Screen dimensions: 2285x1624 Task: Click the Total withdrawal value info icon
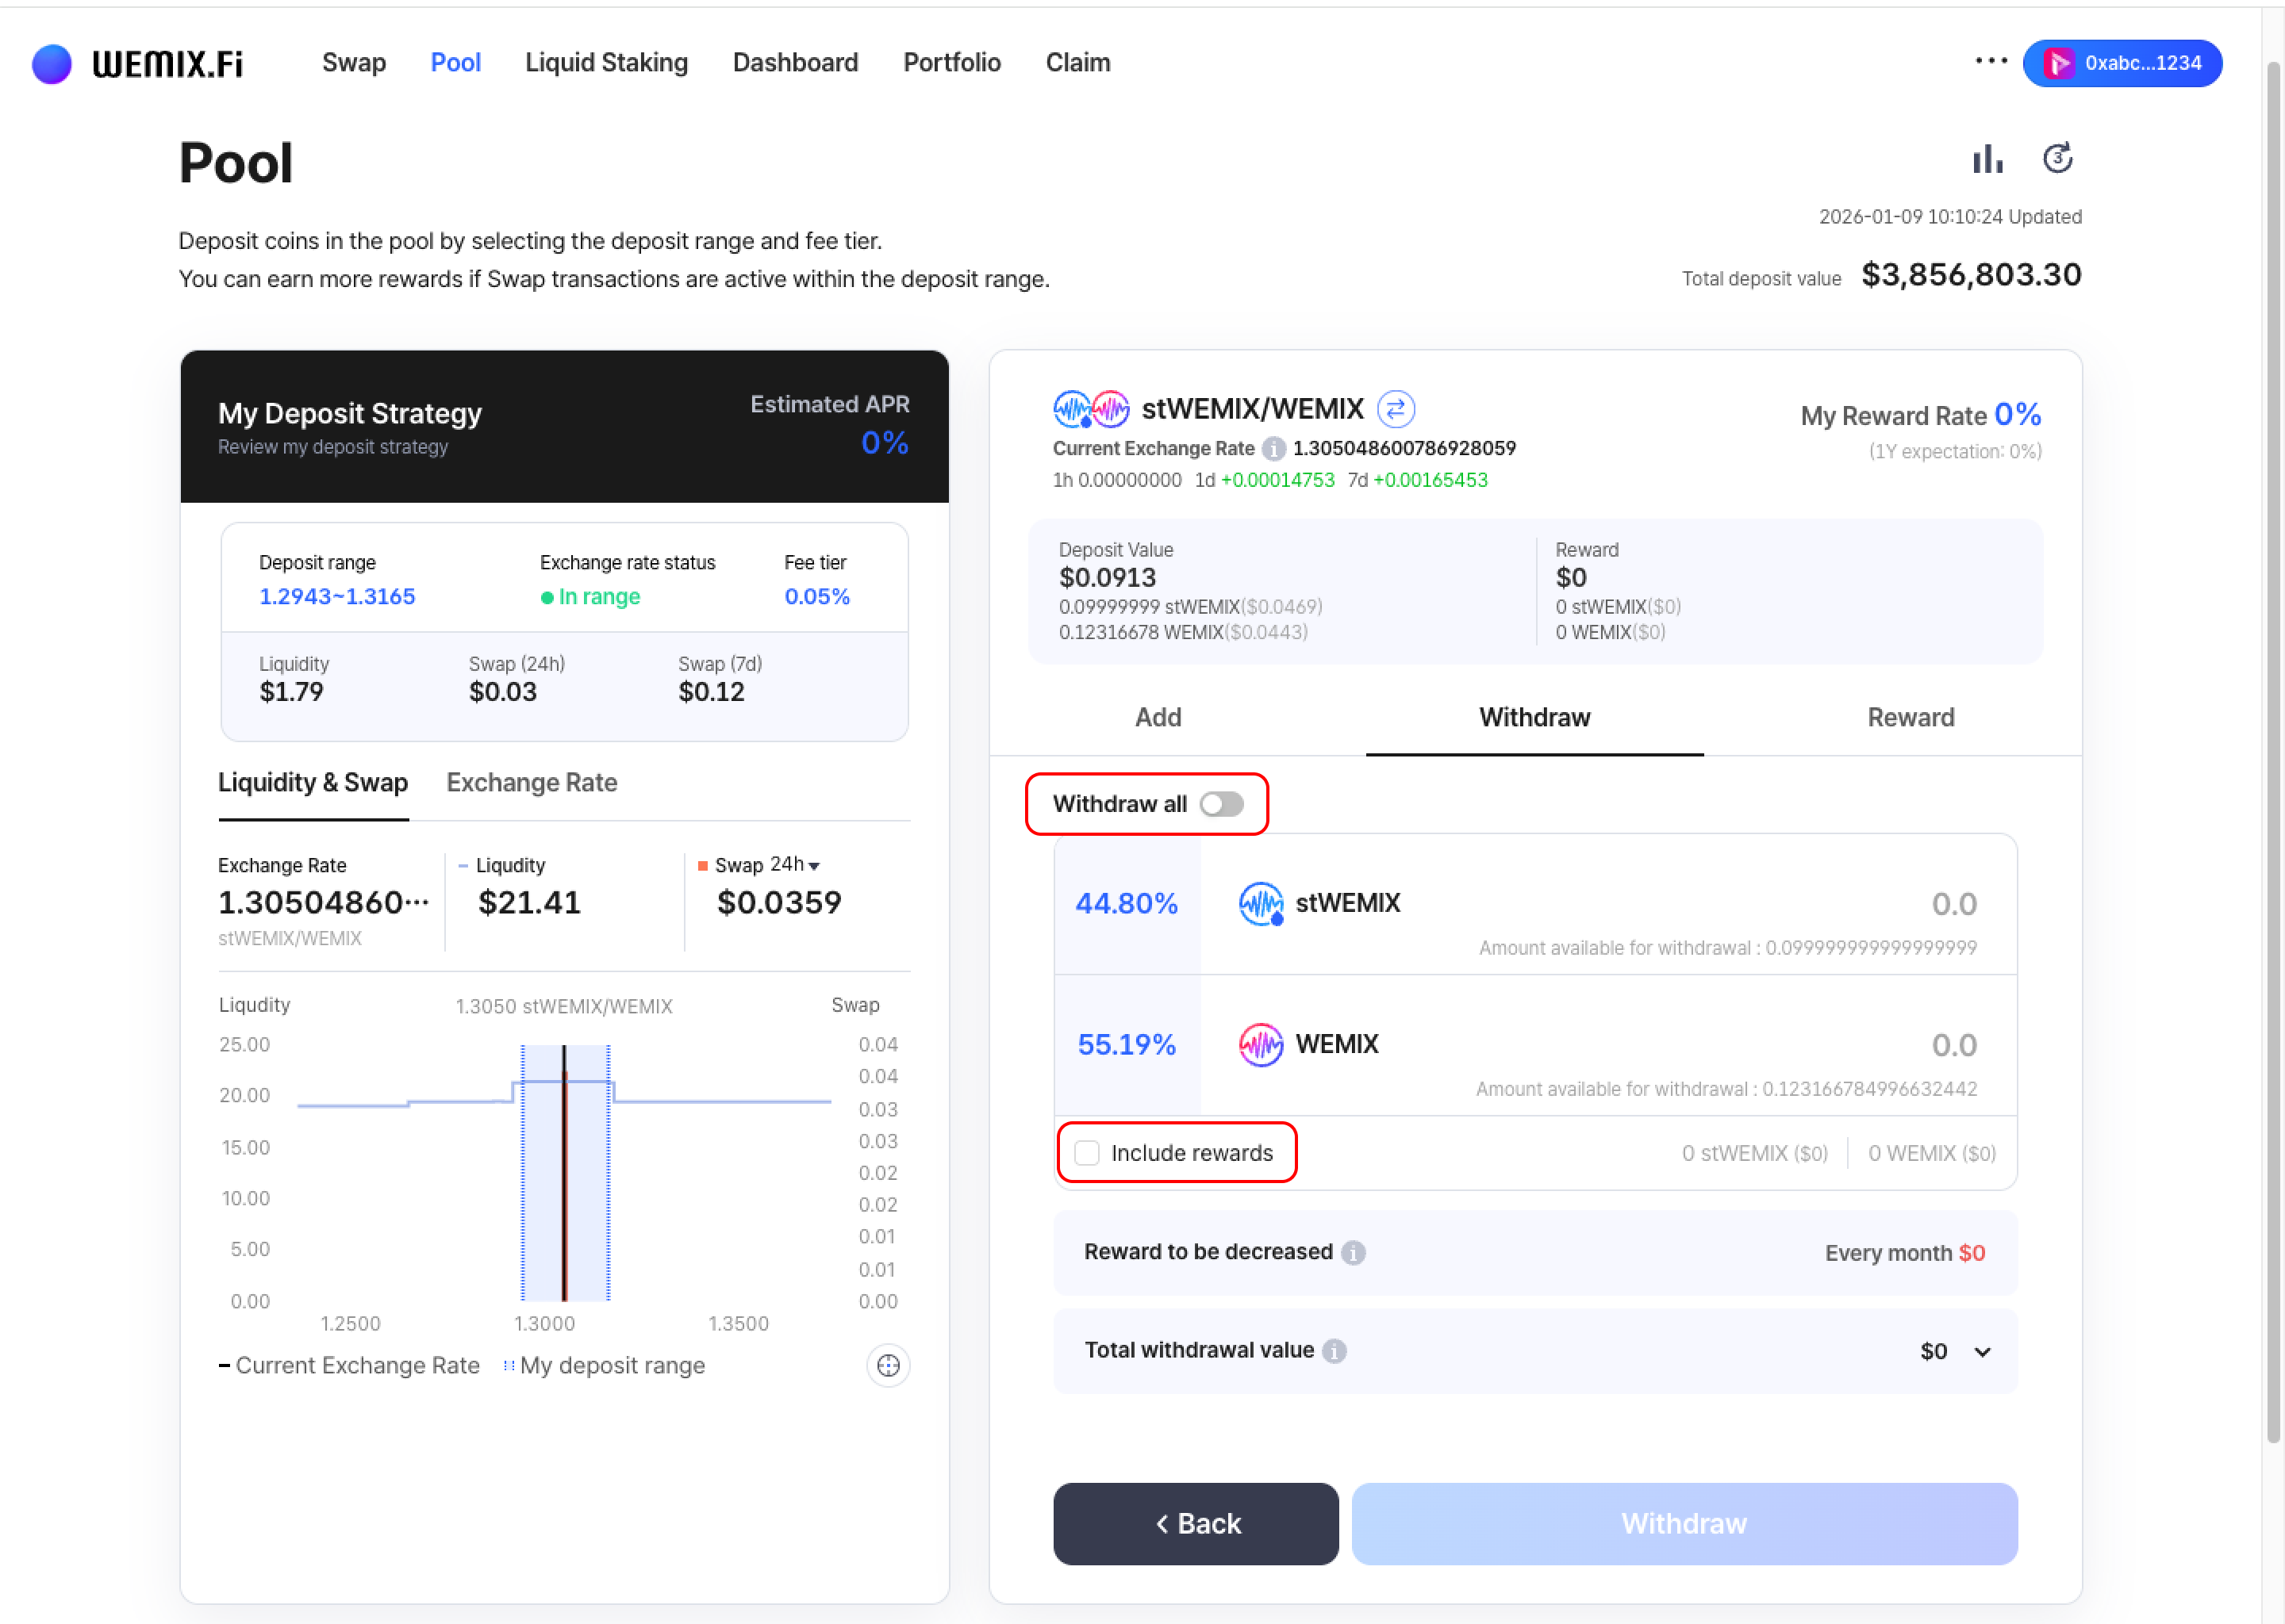(x=1335, y=1351)
